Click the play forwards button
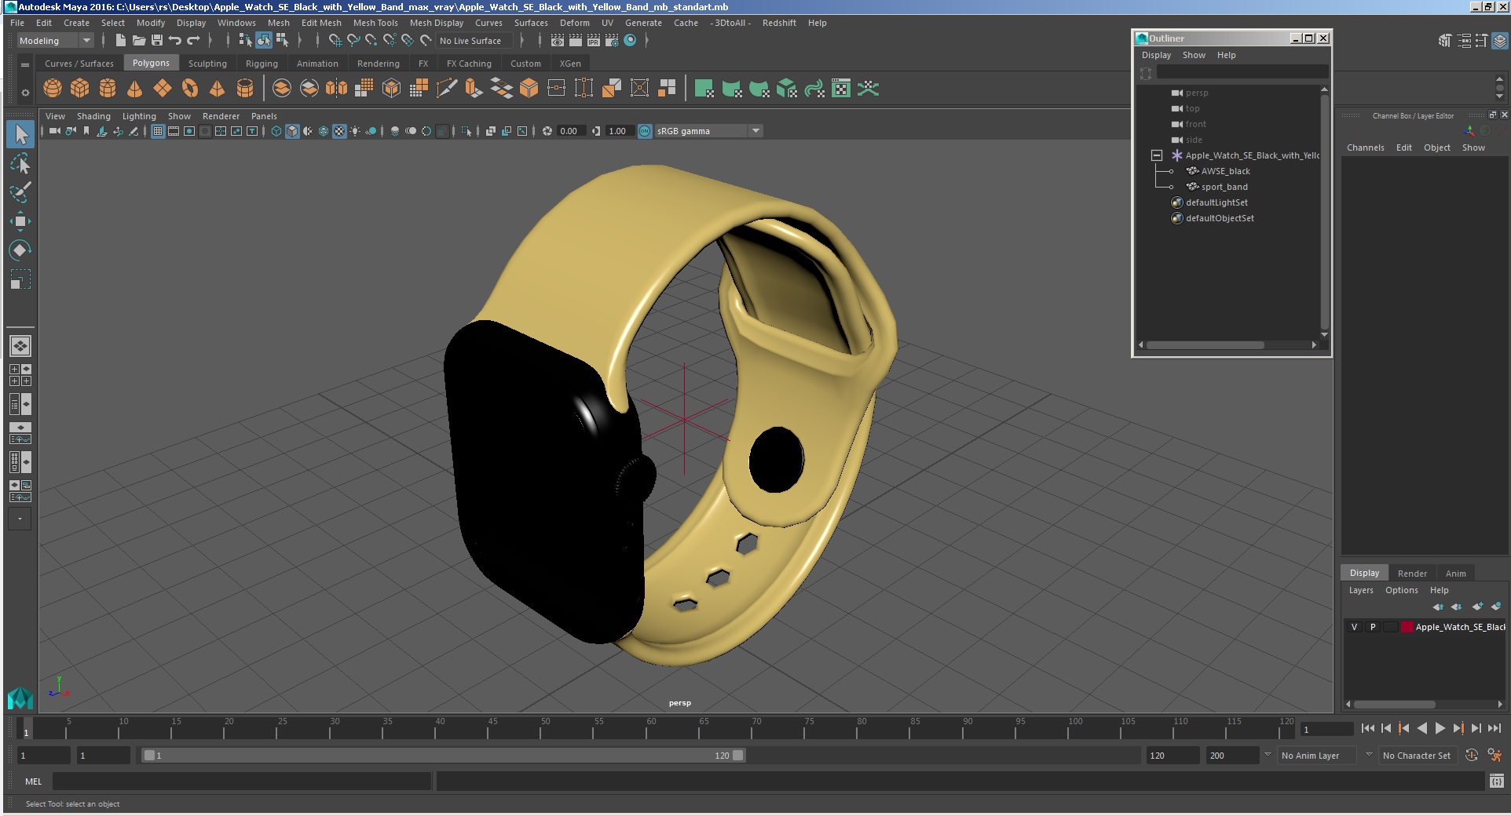 click(1440, 728)
